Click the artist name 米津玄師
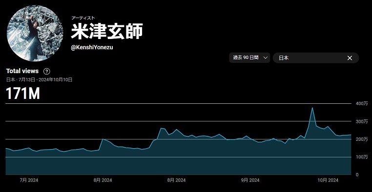This screenshot has width=372, height=192. [x=107, y=31]
